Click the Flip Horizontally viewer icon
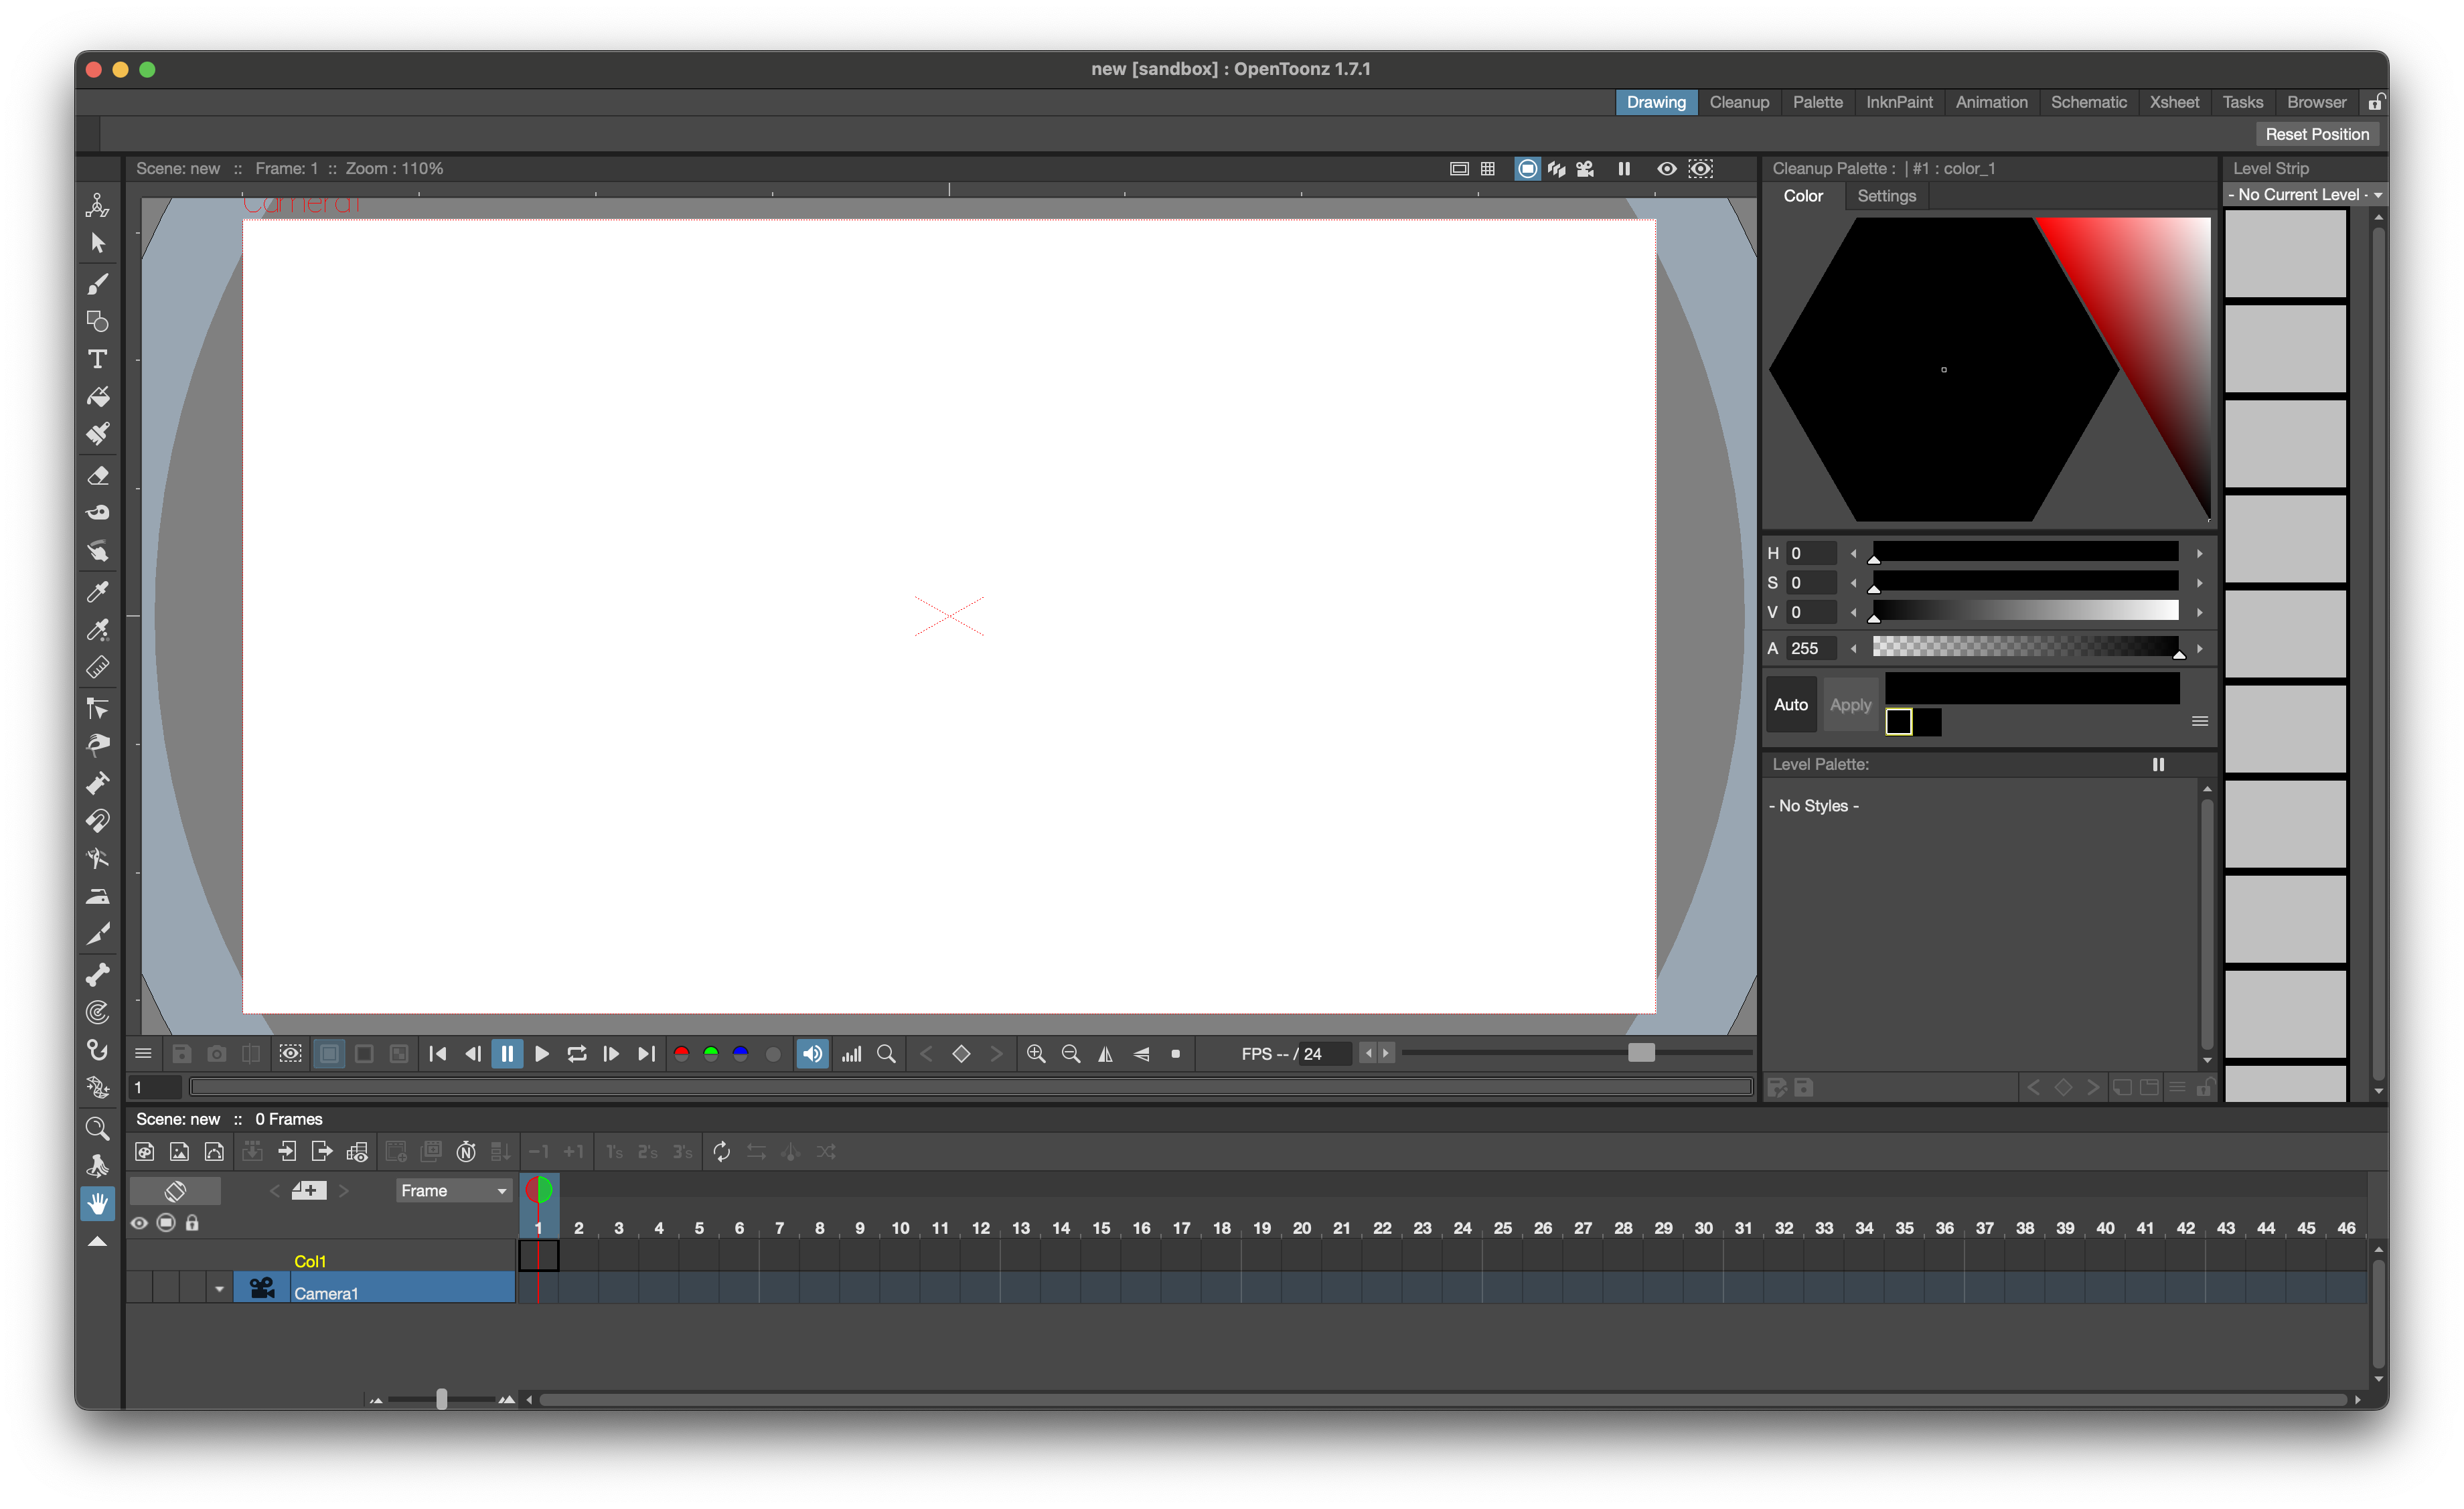The image size is (2464, 1509). coord(1106,1054)
